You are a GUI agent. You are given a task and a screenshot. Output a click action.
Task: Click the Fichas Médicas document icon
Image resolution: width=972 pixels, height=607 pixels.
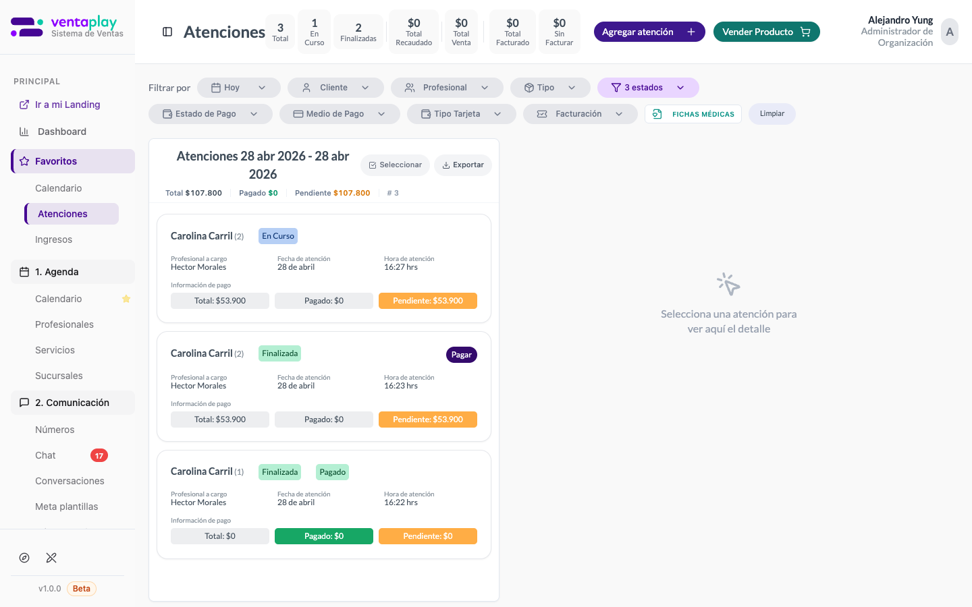(657, 114)
